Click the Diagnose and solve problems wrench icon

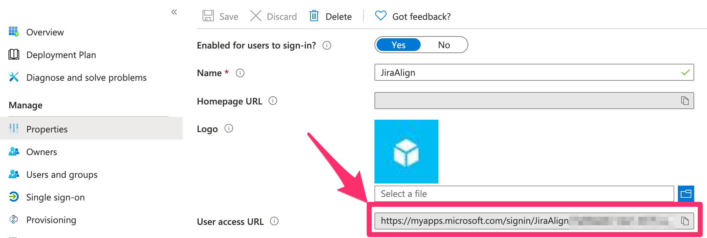[x=14, y=77]
